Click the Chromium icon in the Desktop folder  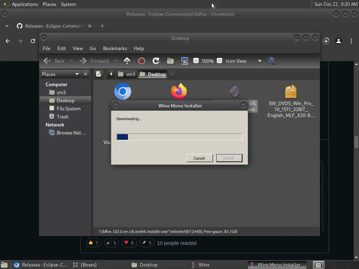[123, 91]
